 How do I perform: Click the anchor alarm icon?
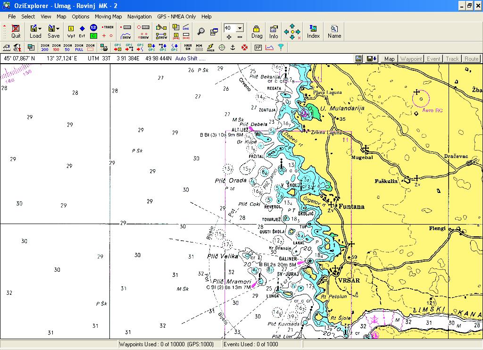[x=233, y=48]
